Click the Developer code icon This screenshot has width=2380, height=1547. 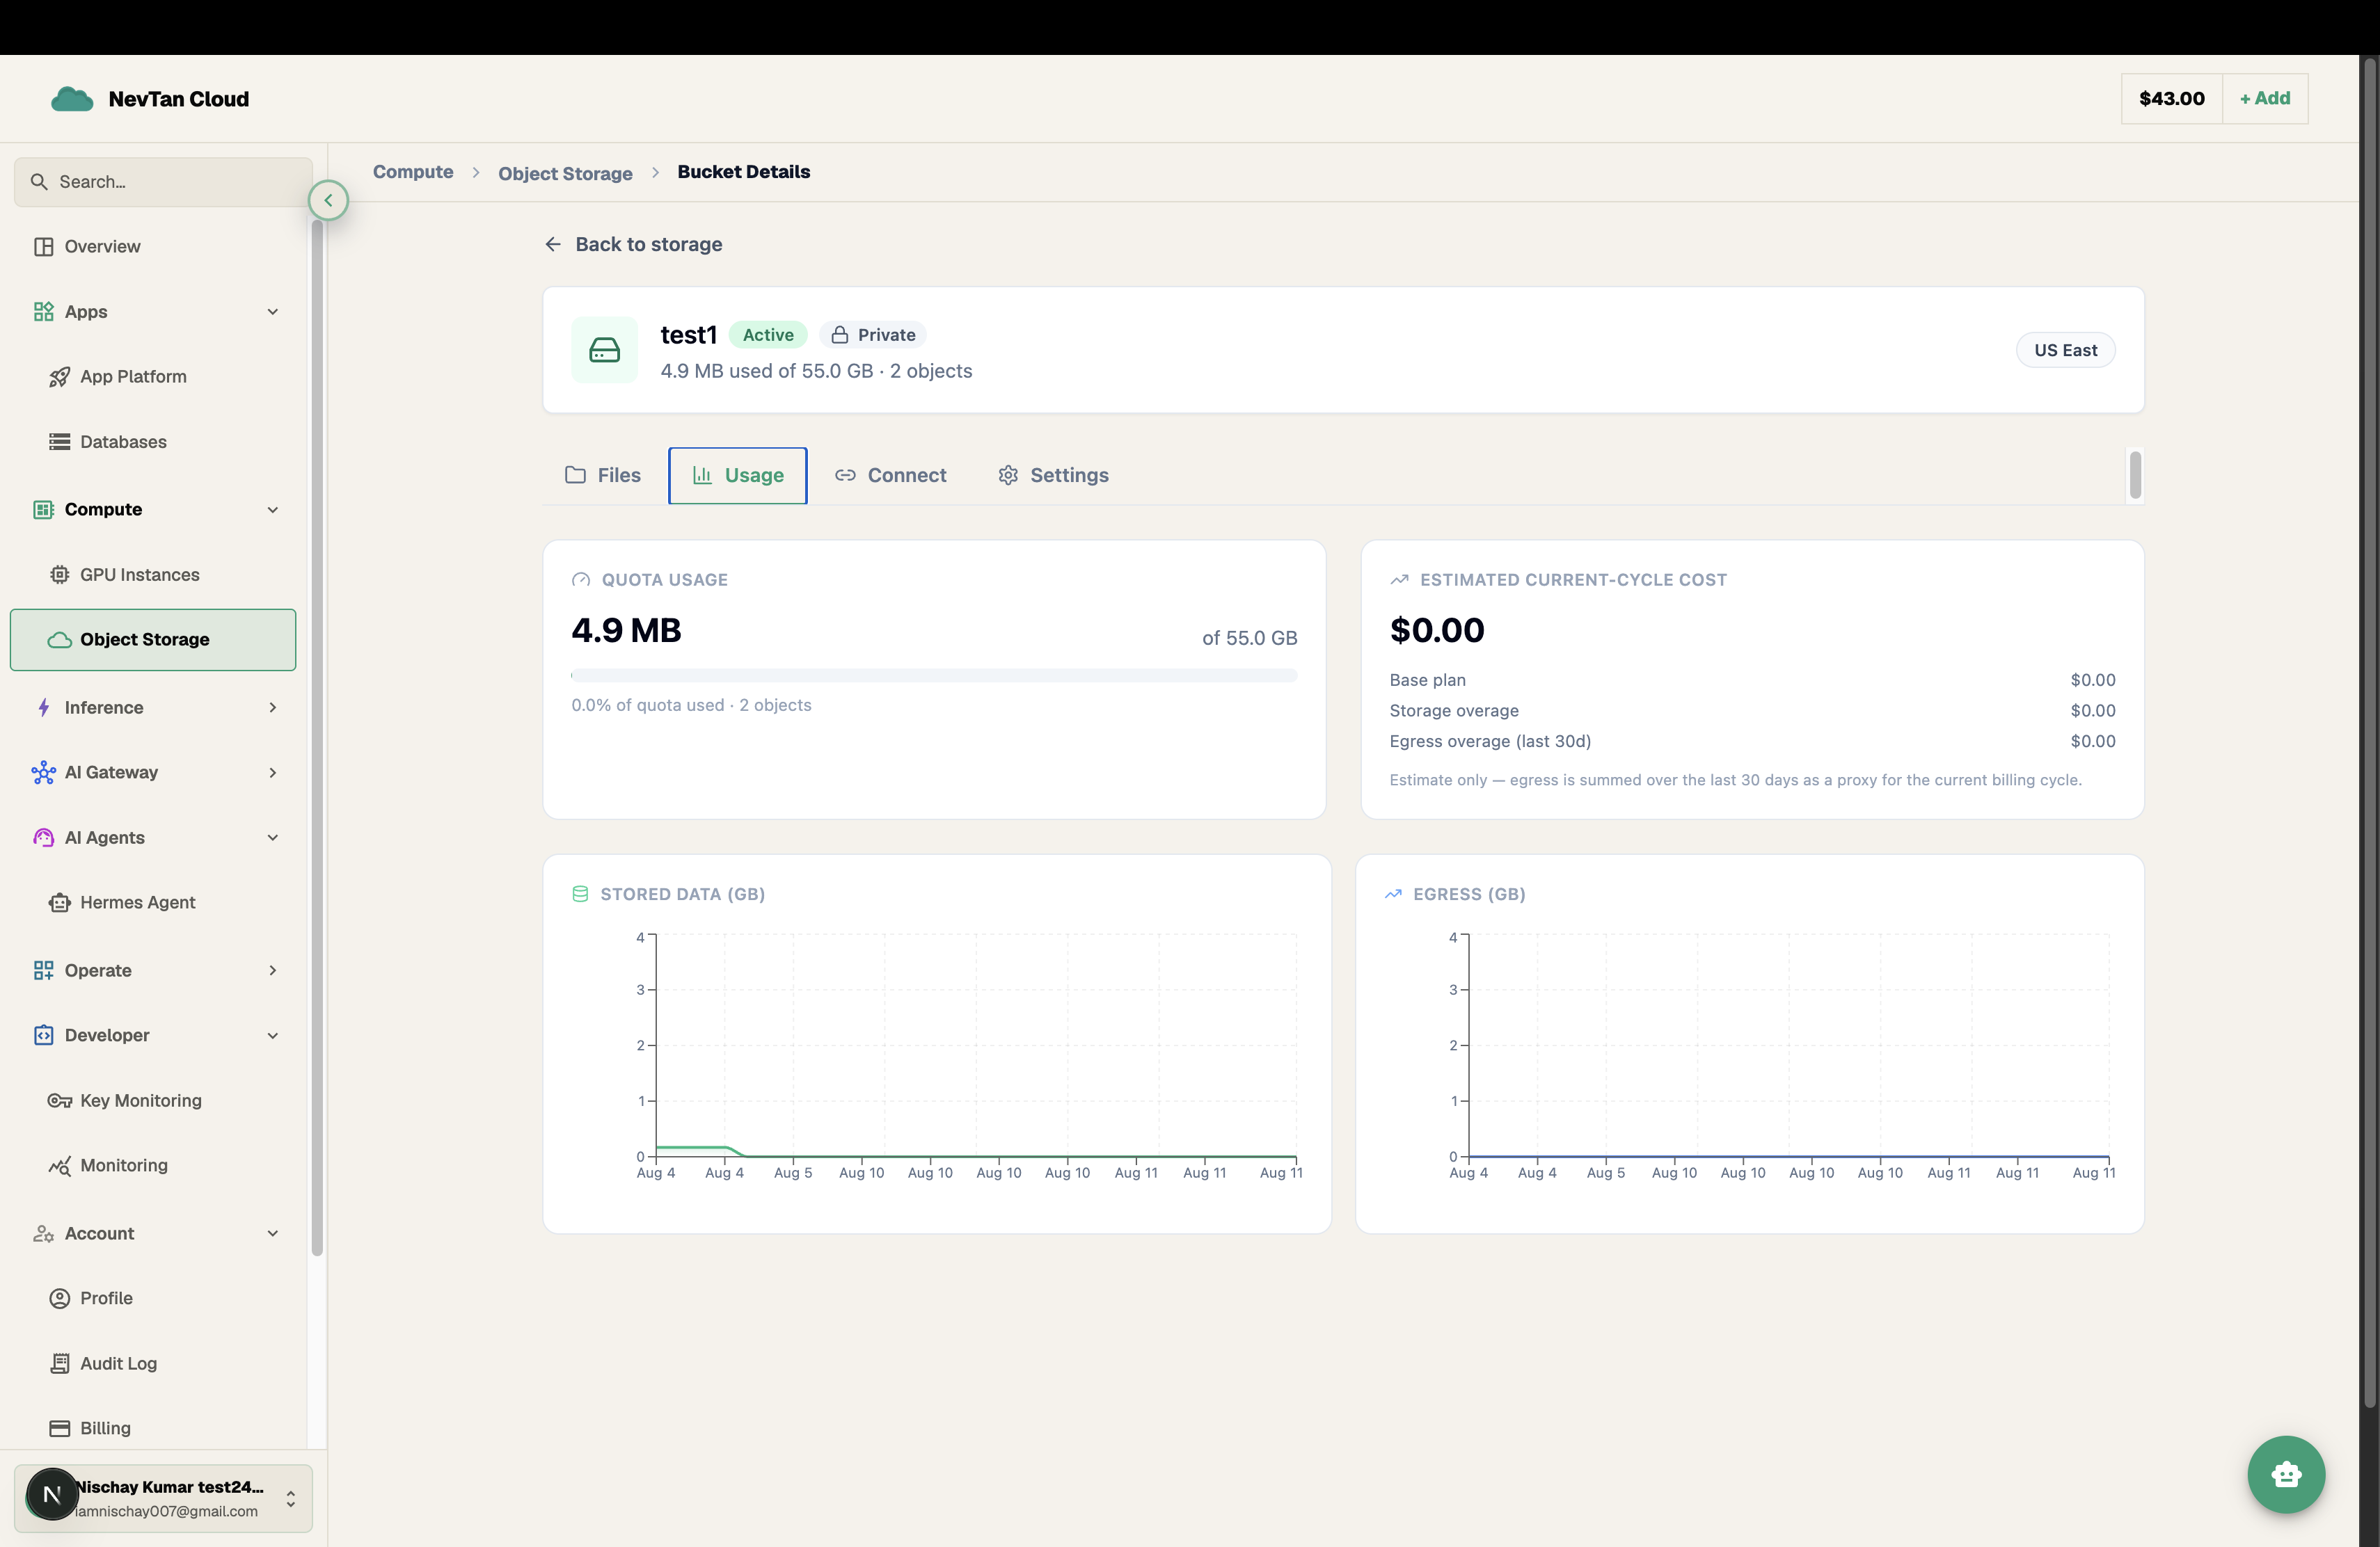click(x=43, y=1035)
